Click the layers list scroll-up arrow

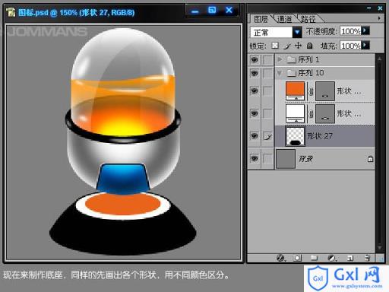click(x=379, y=59)
